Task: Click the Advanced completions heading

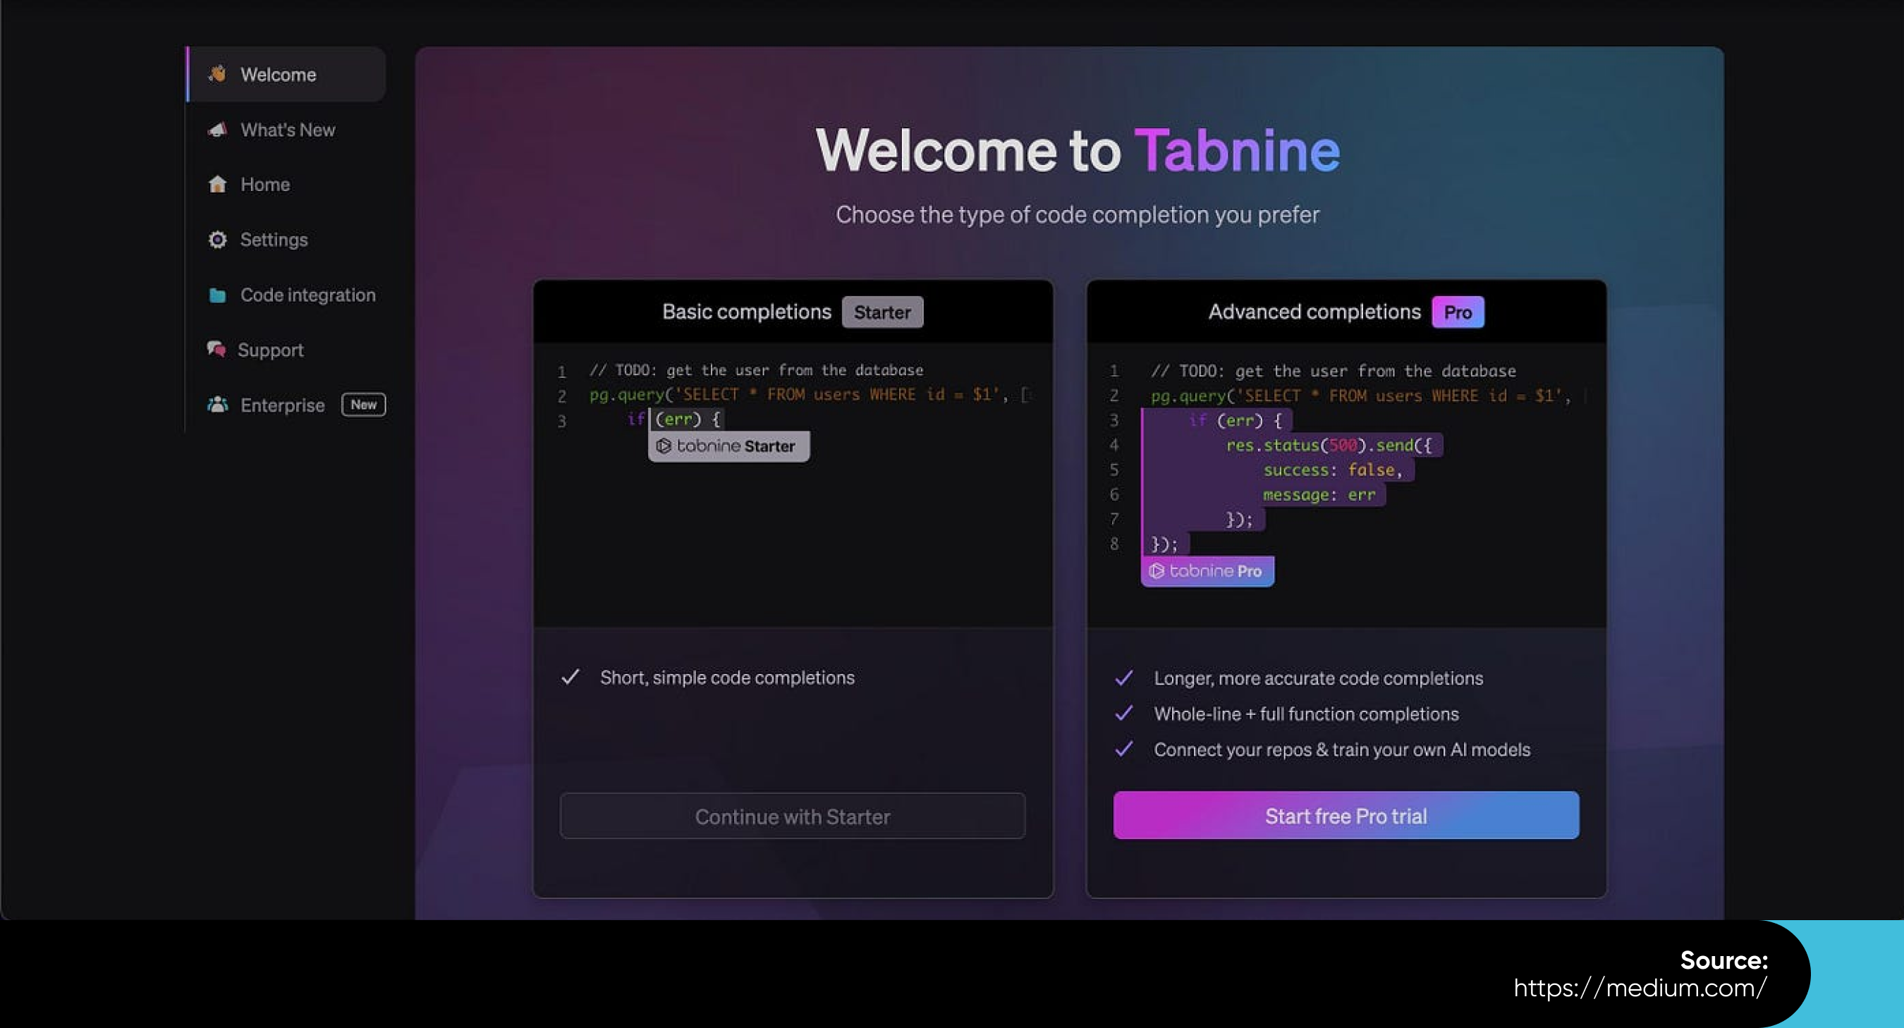Action: click(x=1314, y=312)
